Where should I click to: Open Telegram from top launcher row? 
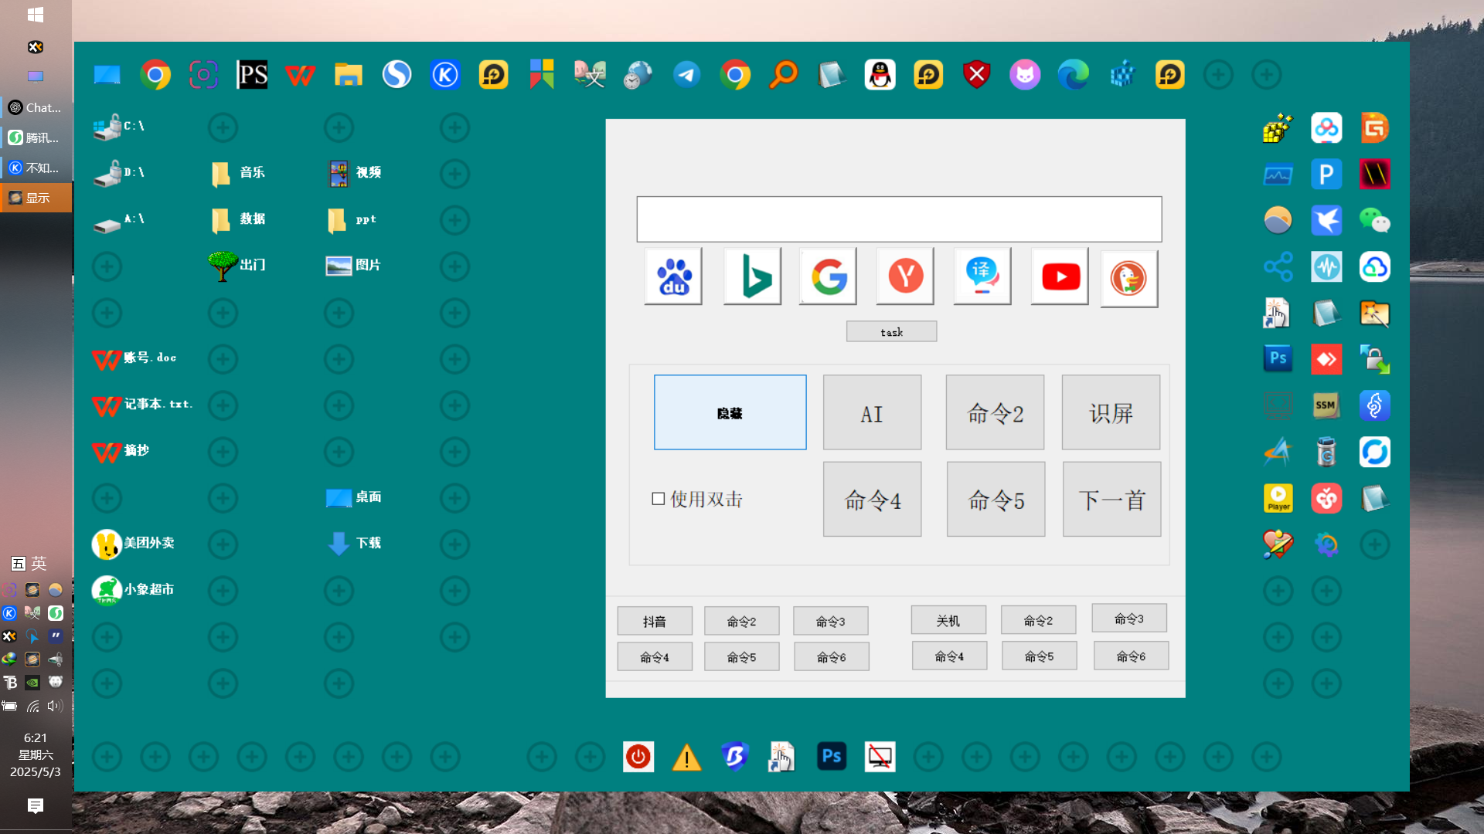[x=686, y=75]
